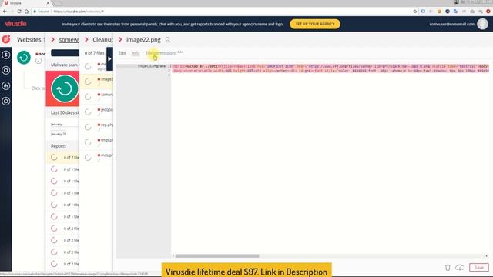Click the dark navy bar above Malware scan

click(x=65, y=53)
